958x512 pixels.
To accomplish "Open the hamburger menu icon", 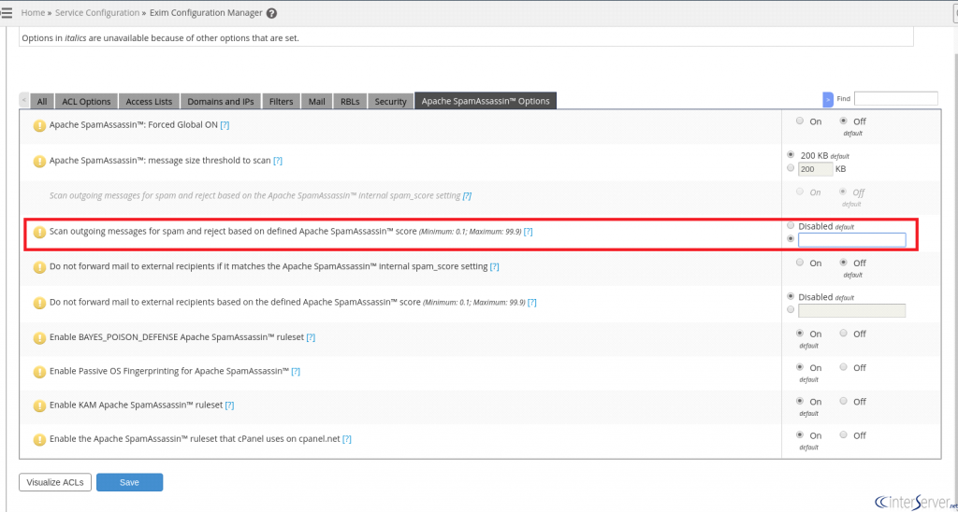I will [7, 12].
